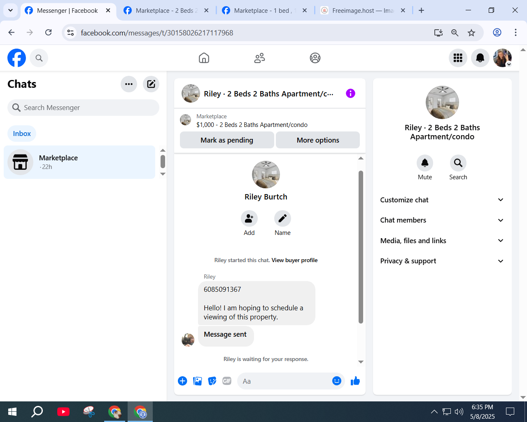Open the Facebook logo home link
The image size is (527, 422).
pos(16,58)
